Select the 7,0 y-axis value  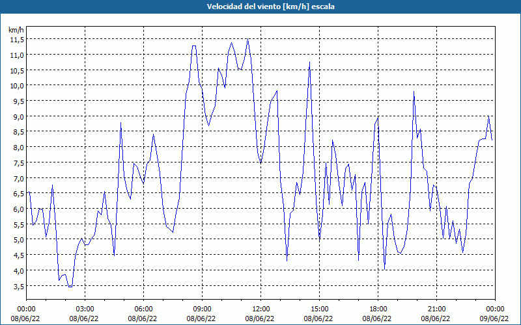tap(18, 178)
